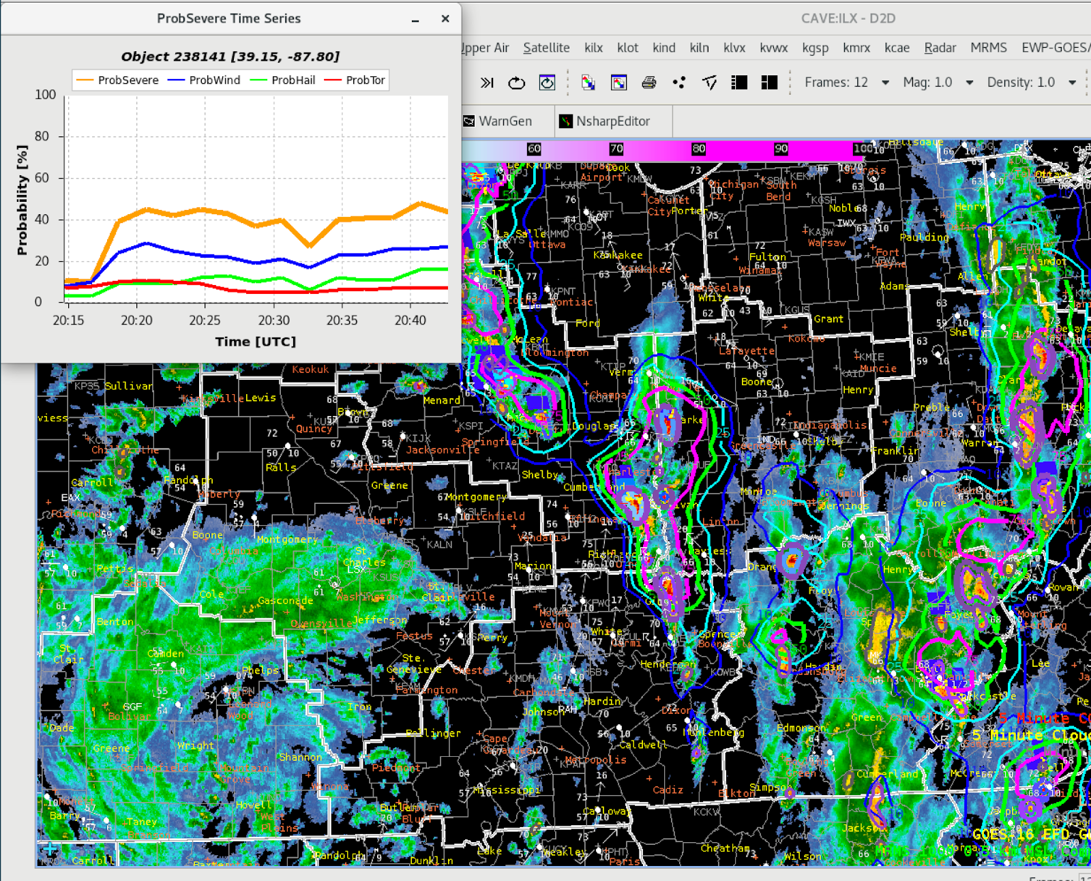Image resolution: width=1091 pixels, height=881 pixels.
Task: Click the ProbSevere legend entry
Action: (117, 80)
